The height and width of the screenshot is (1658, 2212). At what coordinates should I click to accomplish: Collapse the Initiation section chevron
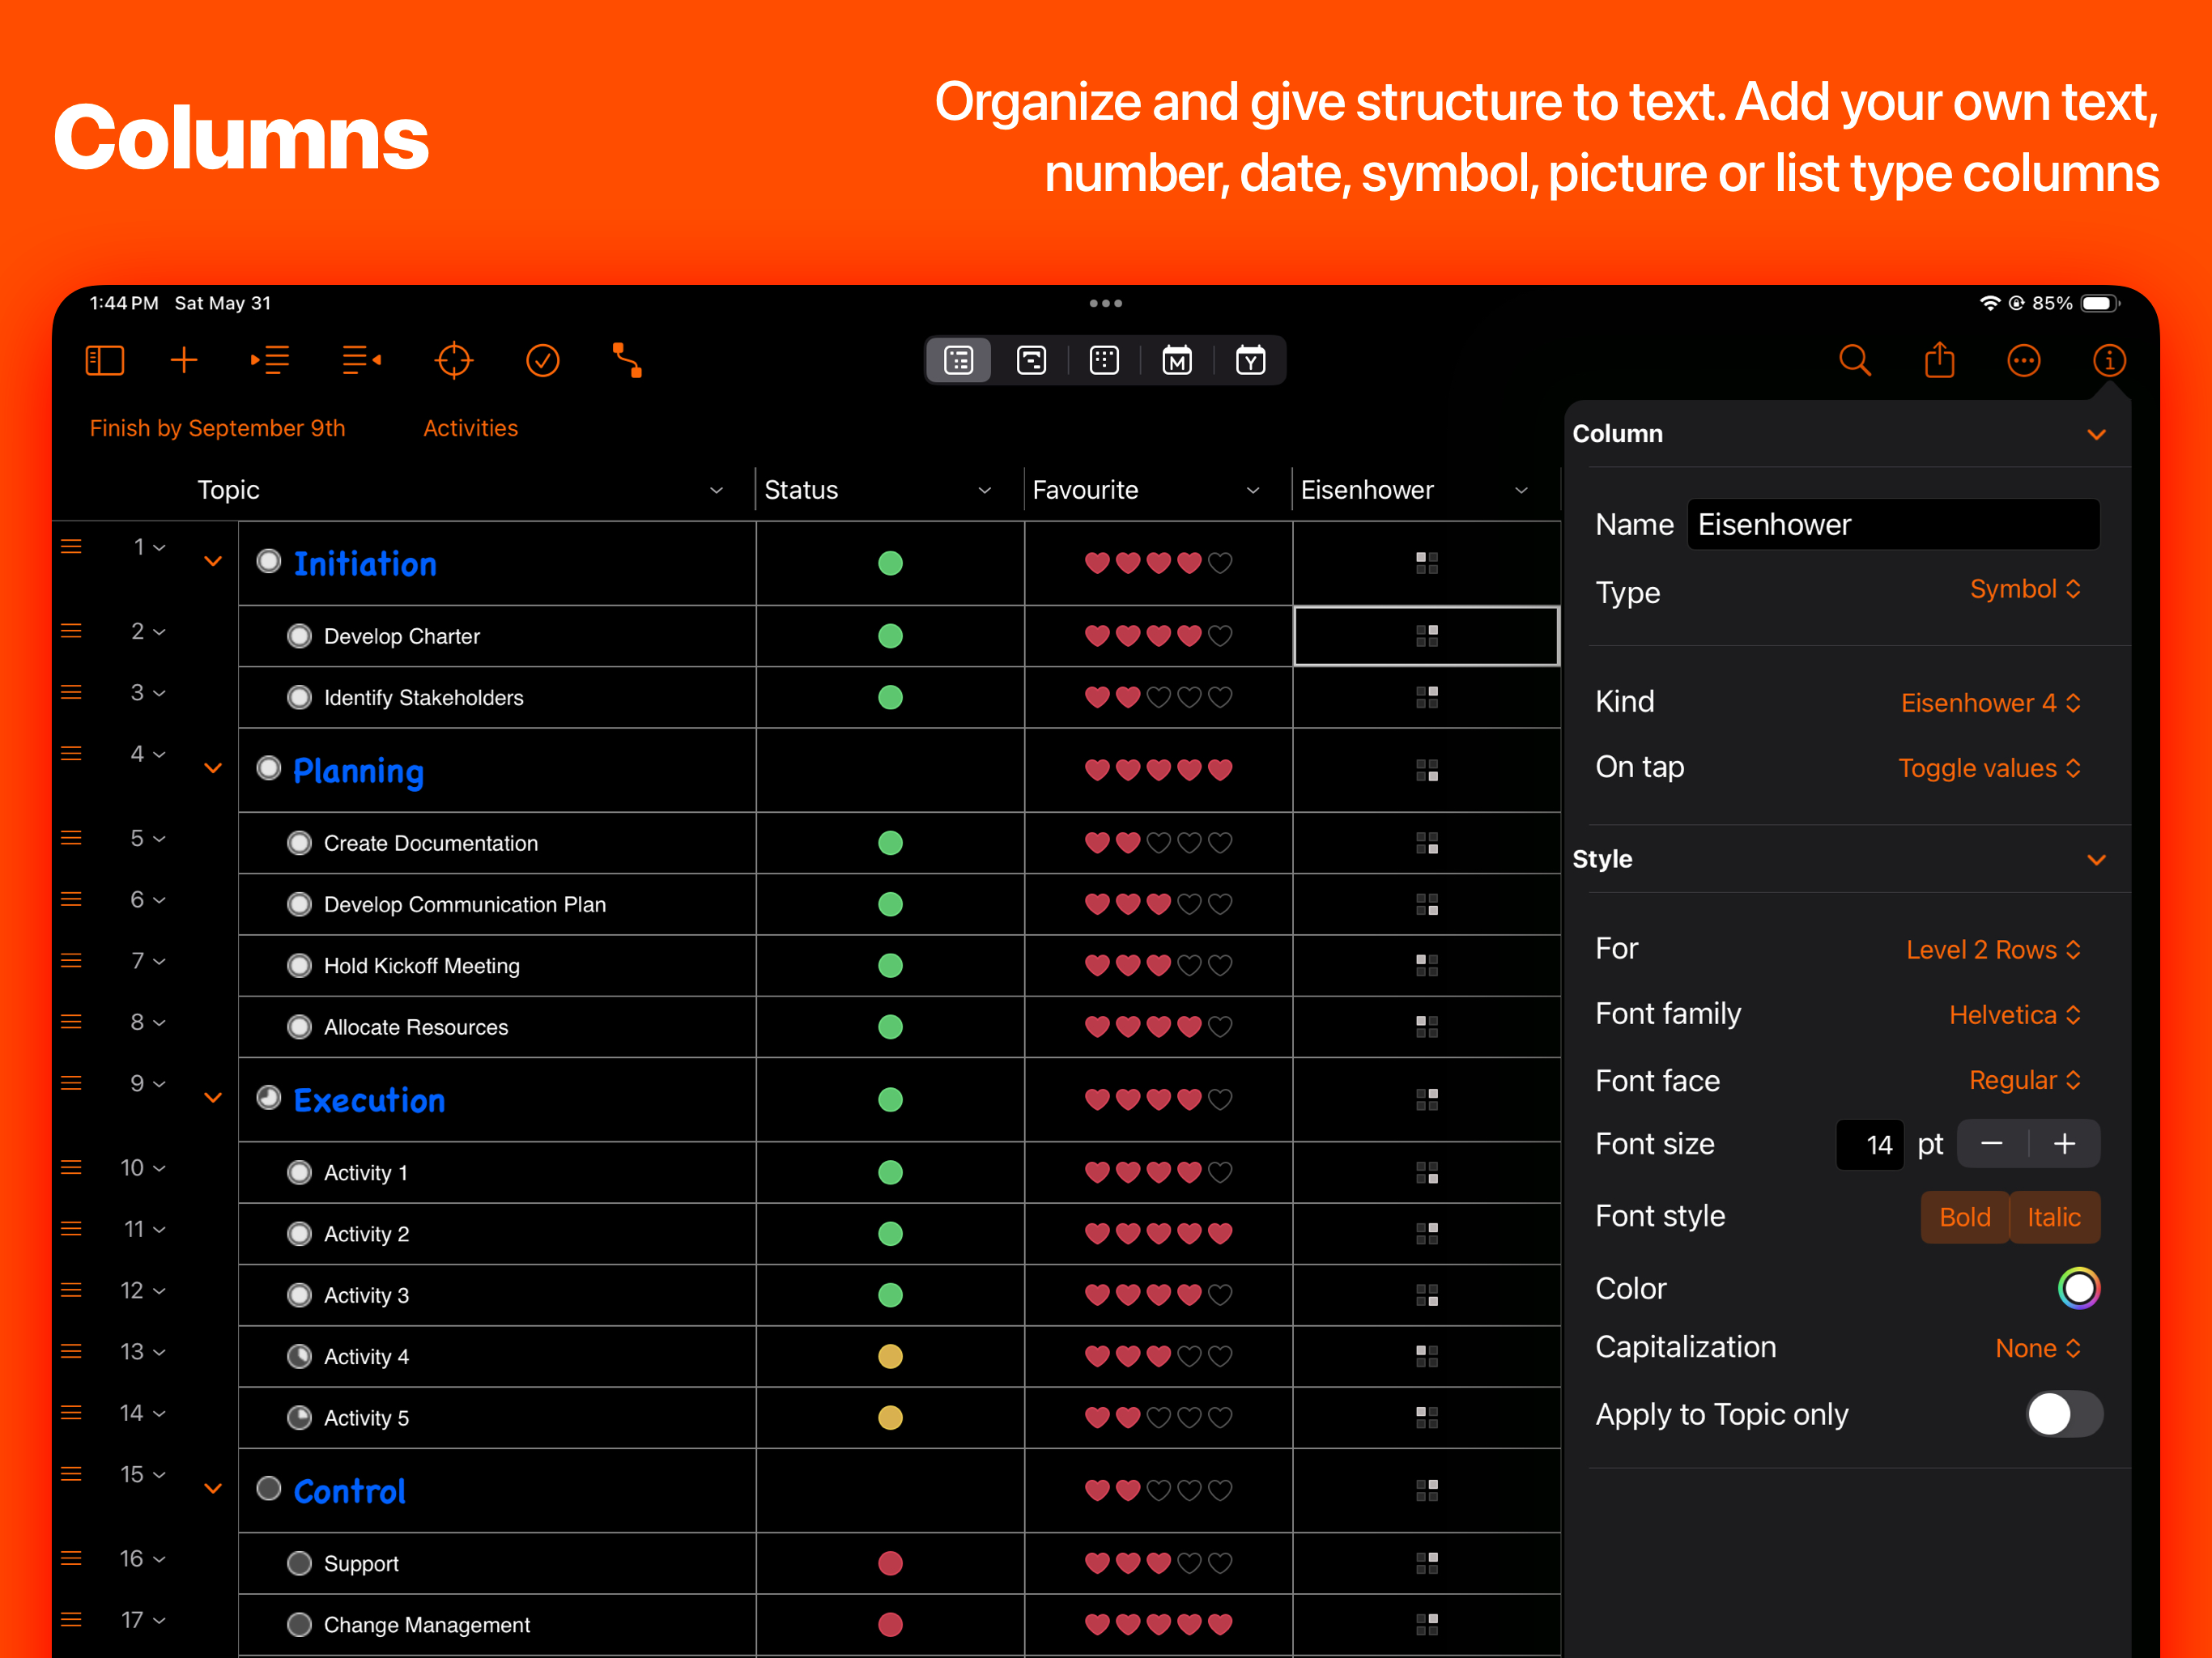click(213, 561)
